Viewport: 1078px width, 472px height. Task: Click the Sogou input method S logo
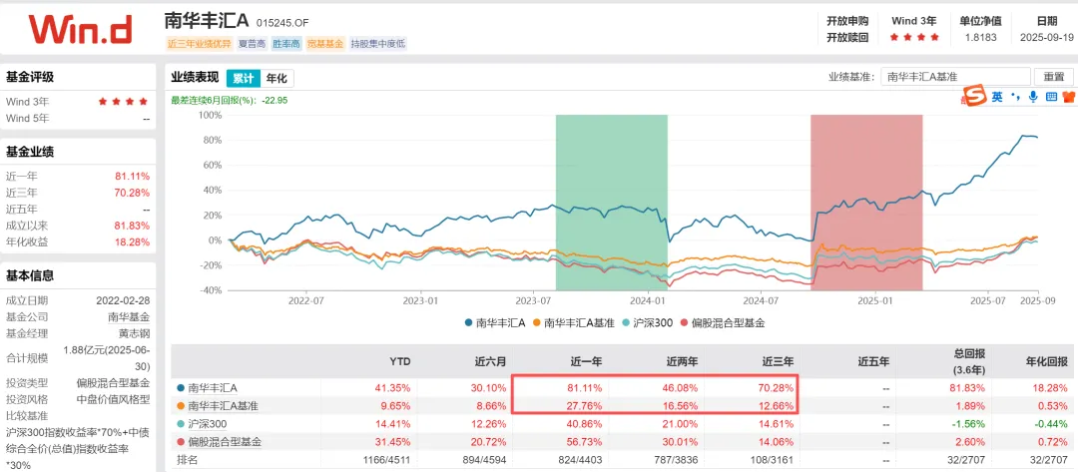(x=975, y=96)
